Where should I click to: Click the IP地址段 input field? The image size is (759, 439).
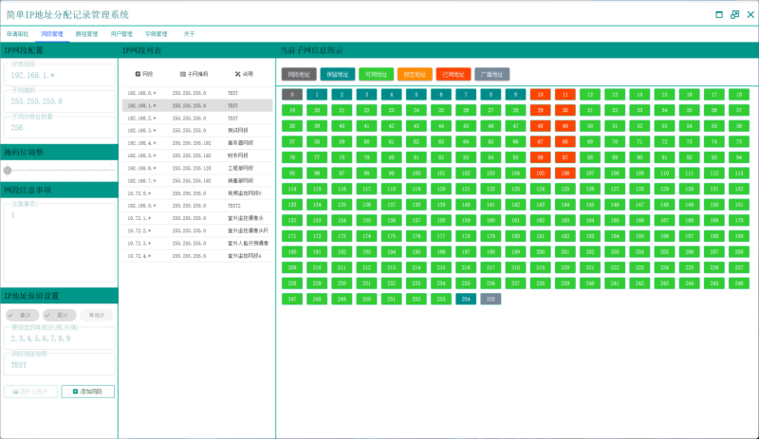point(59,73)
